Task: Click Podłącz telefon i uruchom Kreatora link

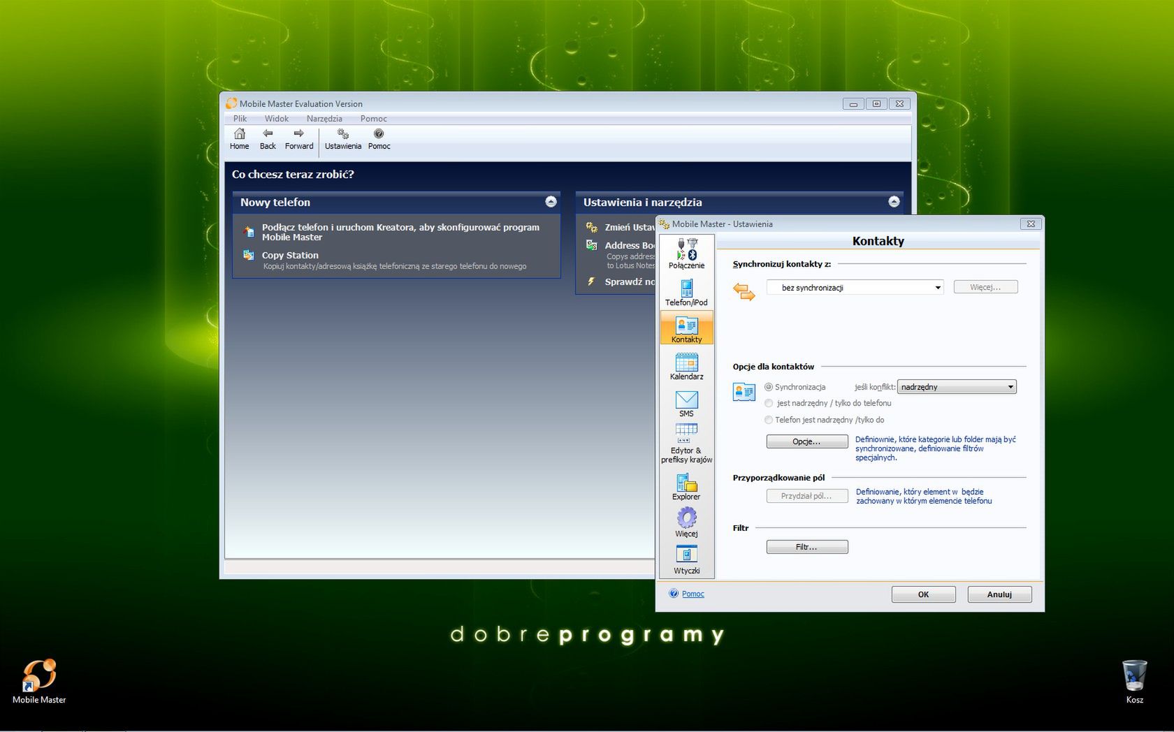Action: (400, 232)
